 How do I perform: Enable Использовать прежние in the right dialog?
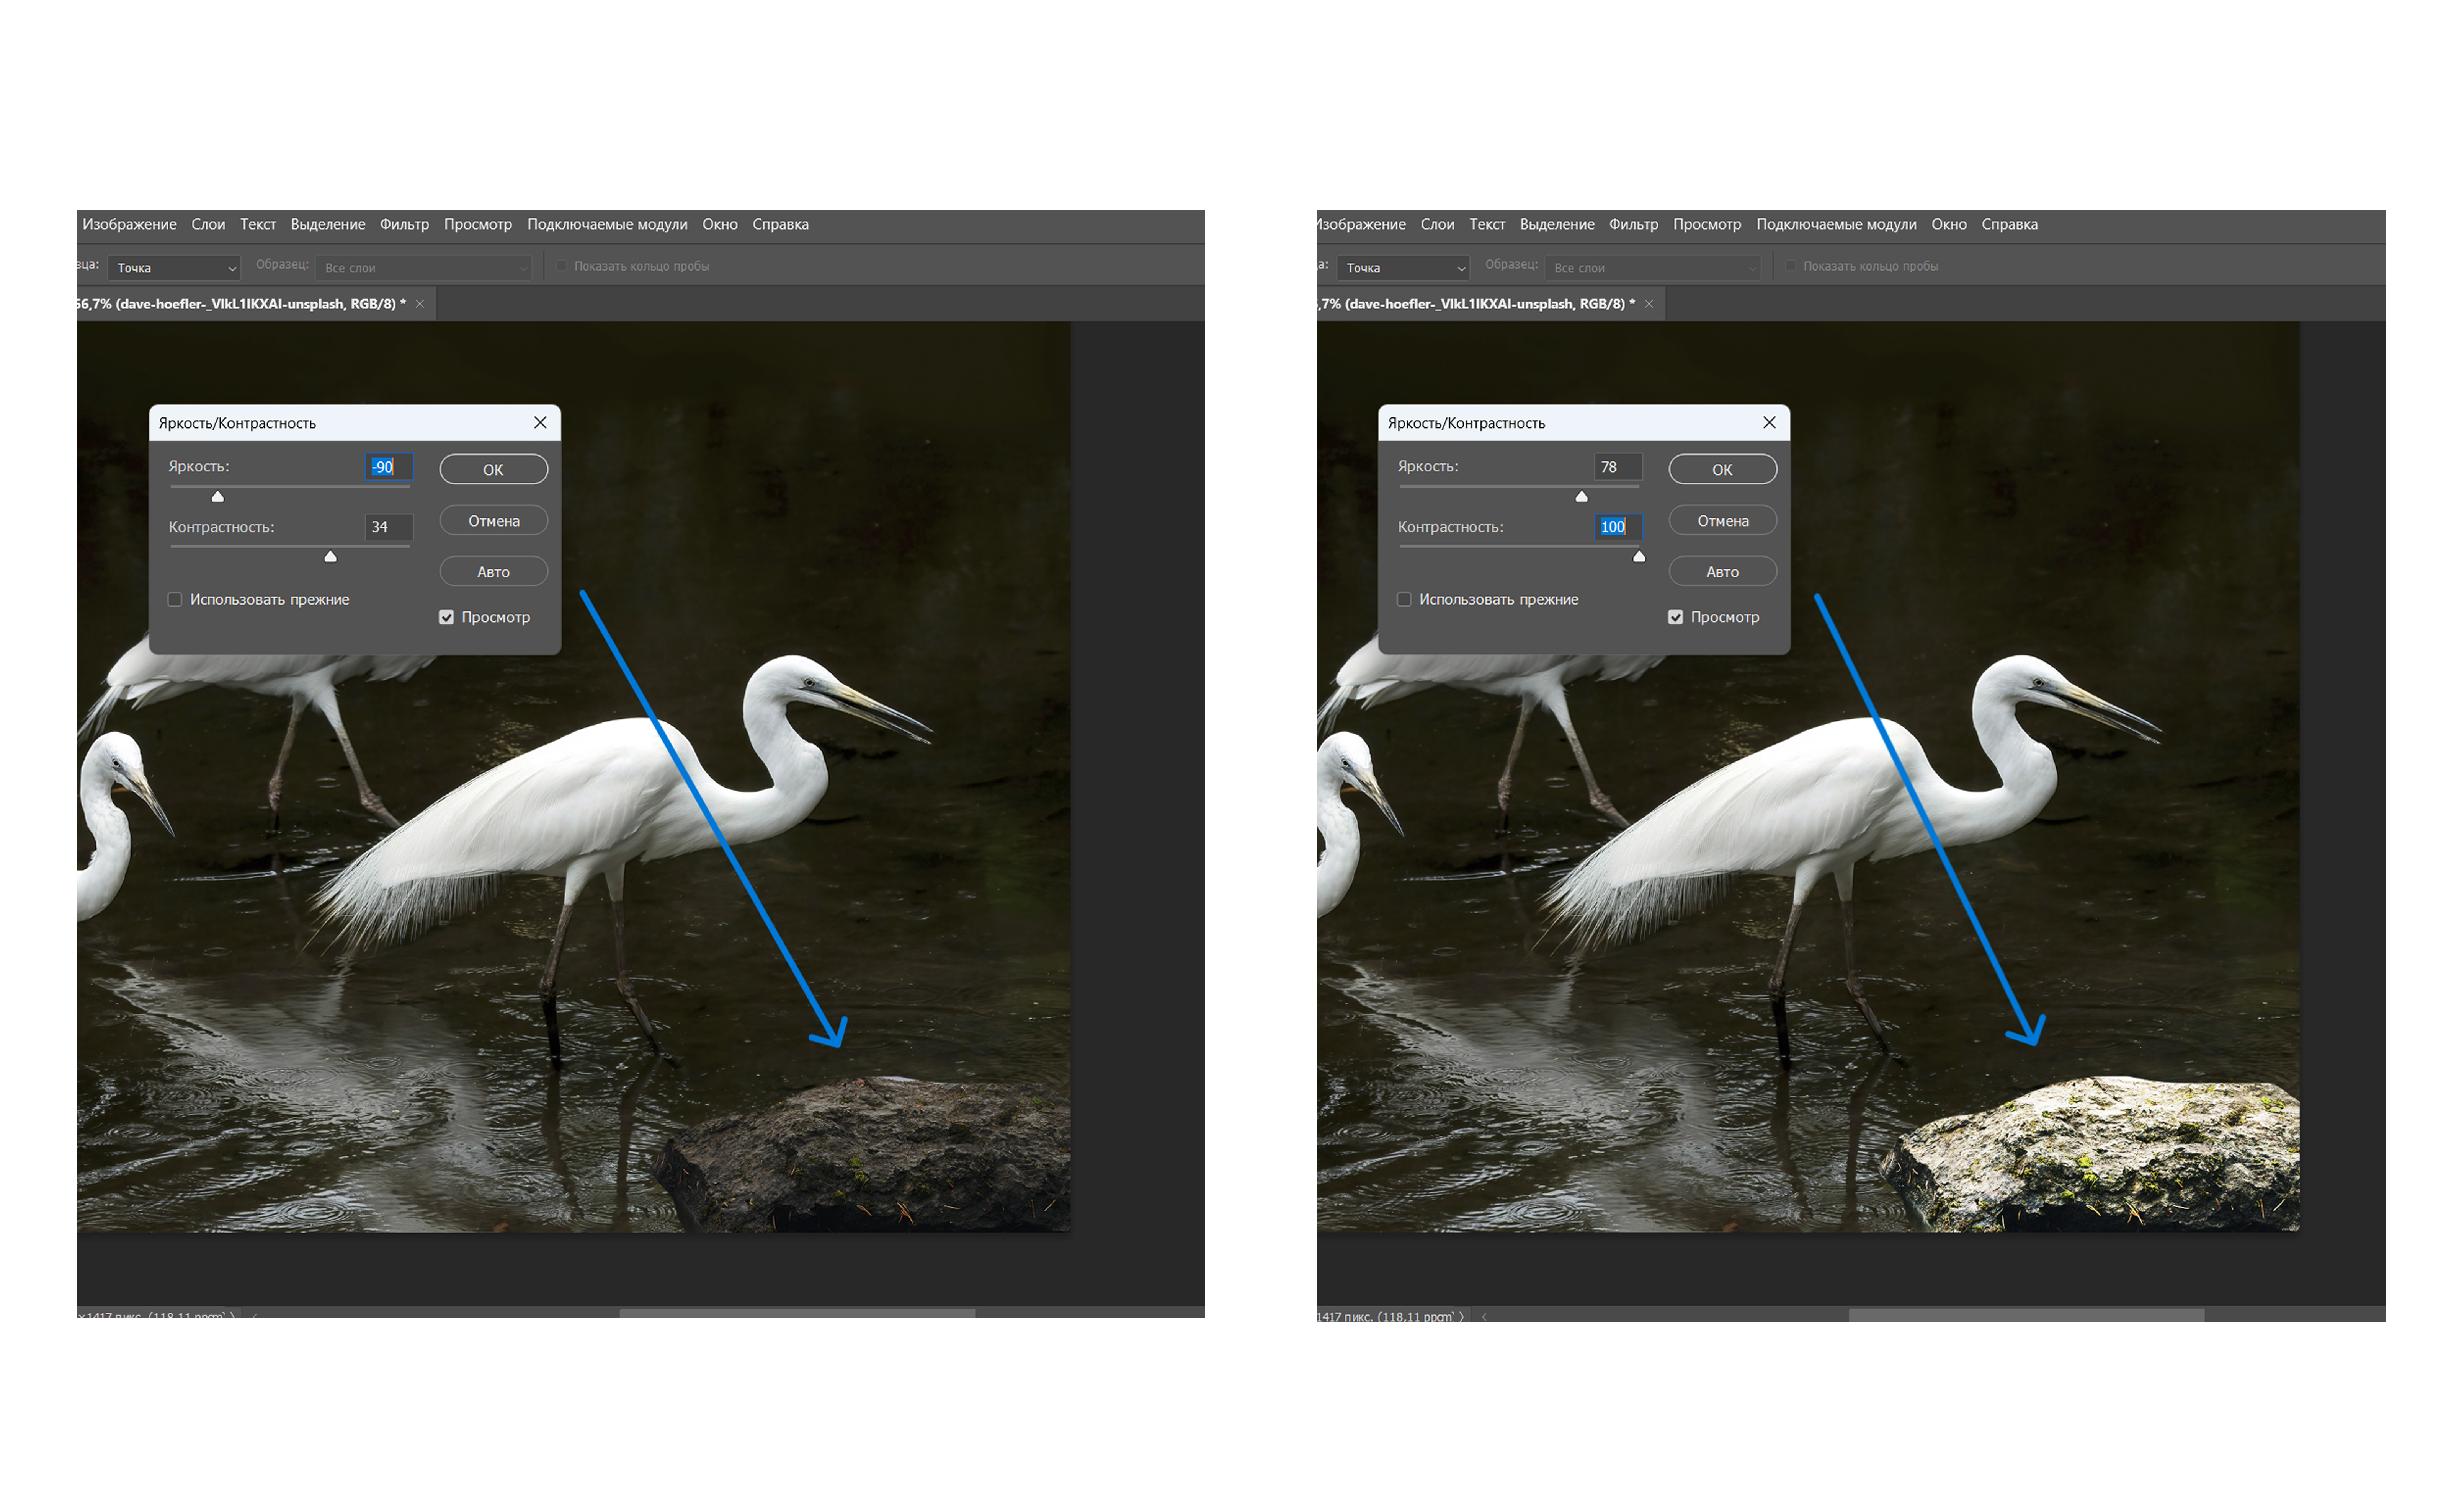click(1404, 600)
